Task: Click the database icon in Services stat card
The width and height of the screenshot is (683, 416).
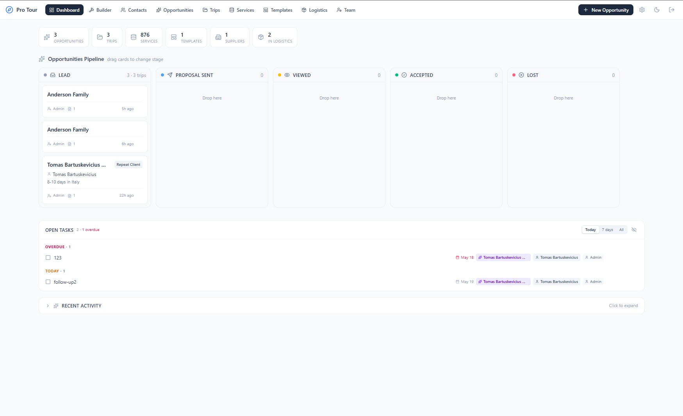Action: point(134,37)
